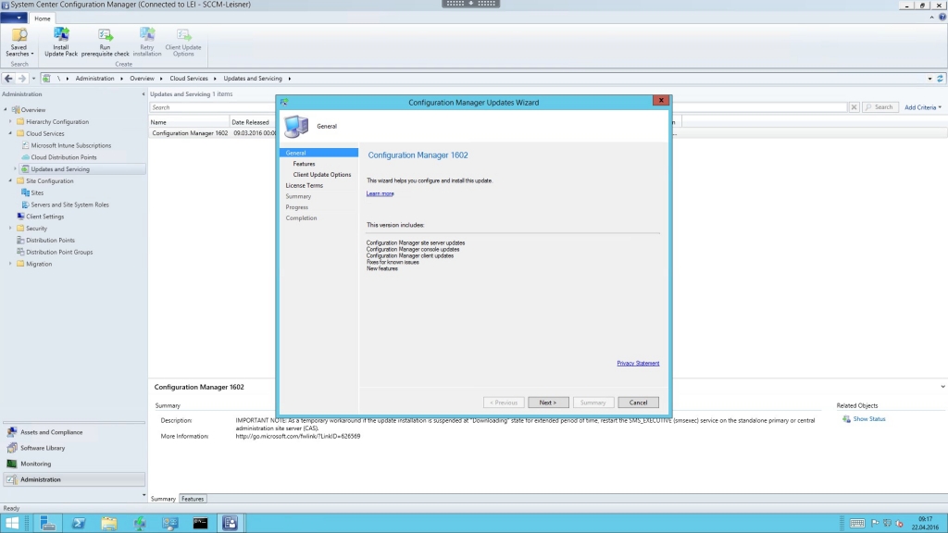Click the back navigation arrow
Image resolution: width=948 pixels, height=533 pixels.
(8, 79)
